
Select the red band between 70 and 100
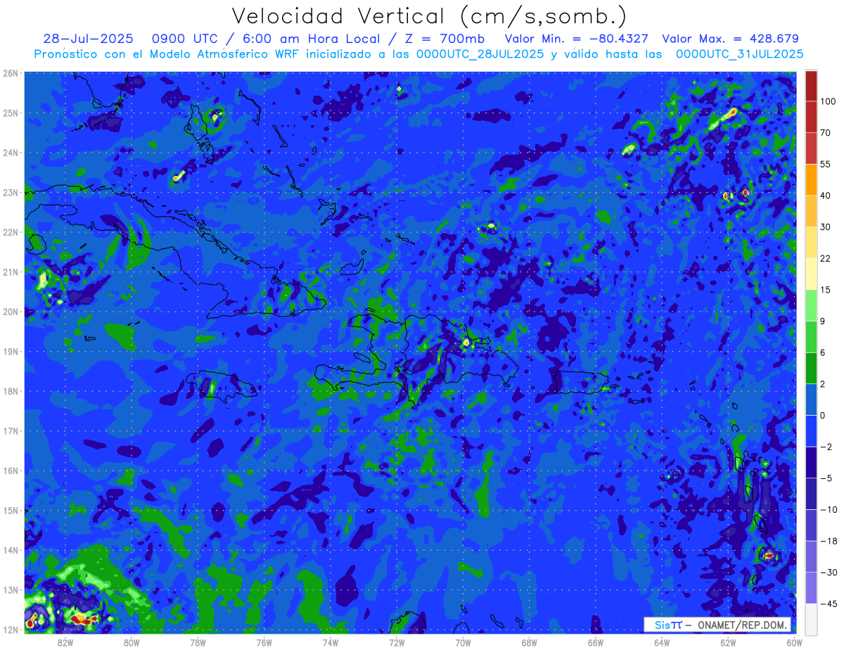811,117
